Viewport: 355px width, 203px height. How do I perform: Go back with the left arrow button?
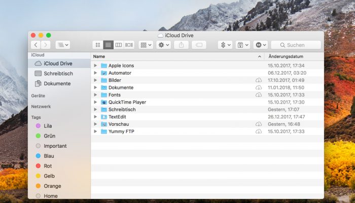[36, 45]
